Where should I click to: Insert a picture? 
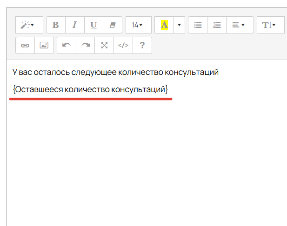(x=44, y=46)
